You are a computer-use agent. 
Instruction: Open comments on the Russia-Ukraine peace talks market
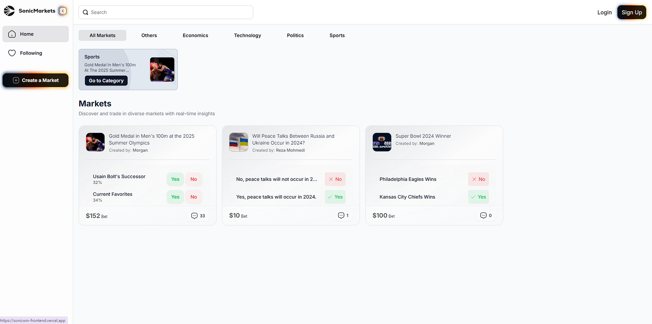[341, 216]
